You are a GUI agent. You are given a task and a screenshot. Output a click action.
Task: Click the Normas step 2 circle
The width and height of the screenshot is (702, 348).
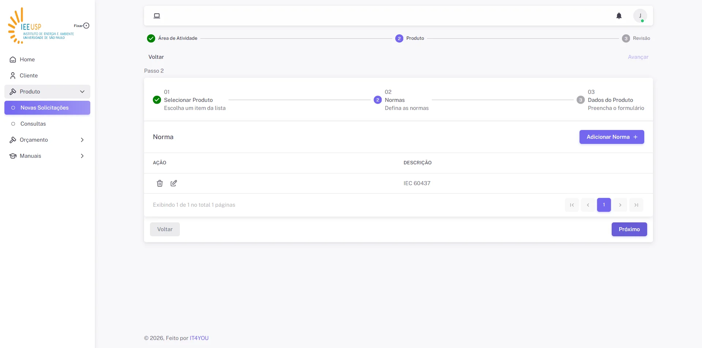click(378, 100)
